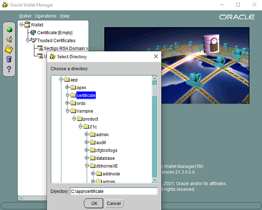Open the Operations menu
The height and width of the screenshot is (210, 262).
point(45,16)
